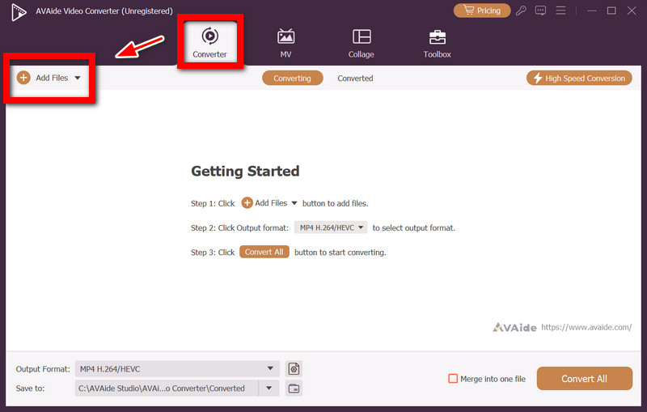This screenshot has width=647, height=412.
Task: Click the Convert All button at bottom
Action: tap(584, 379)
